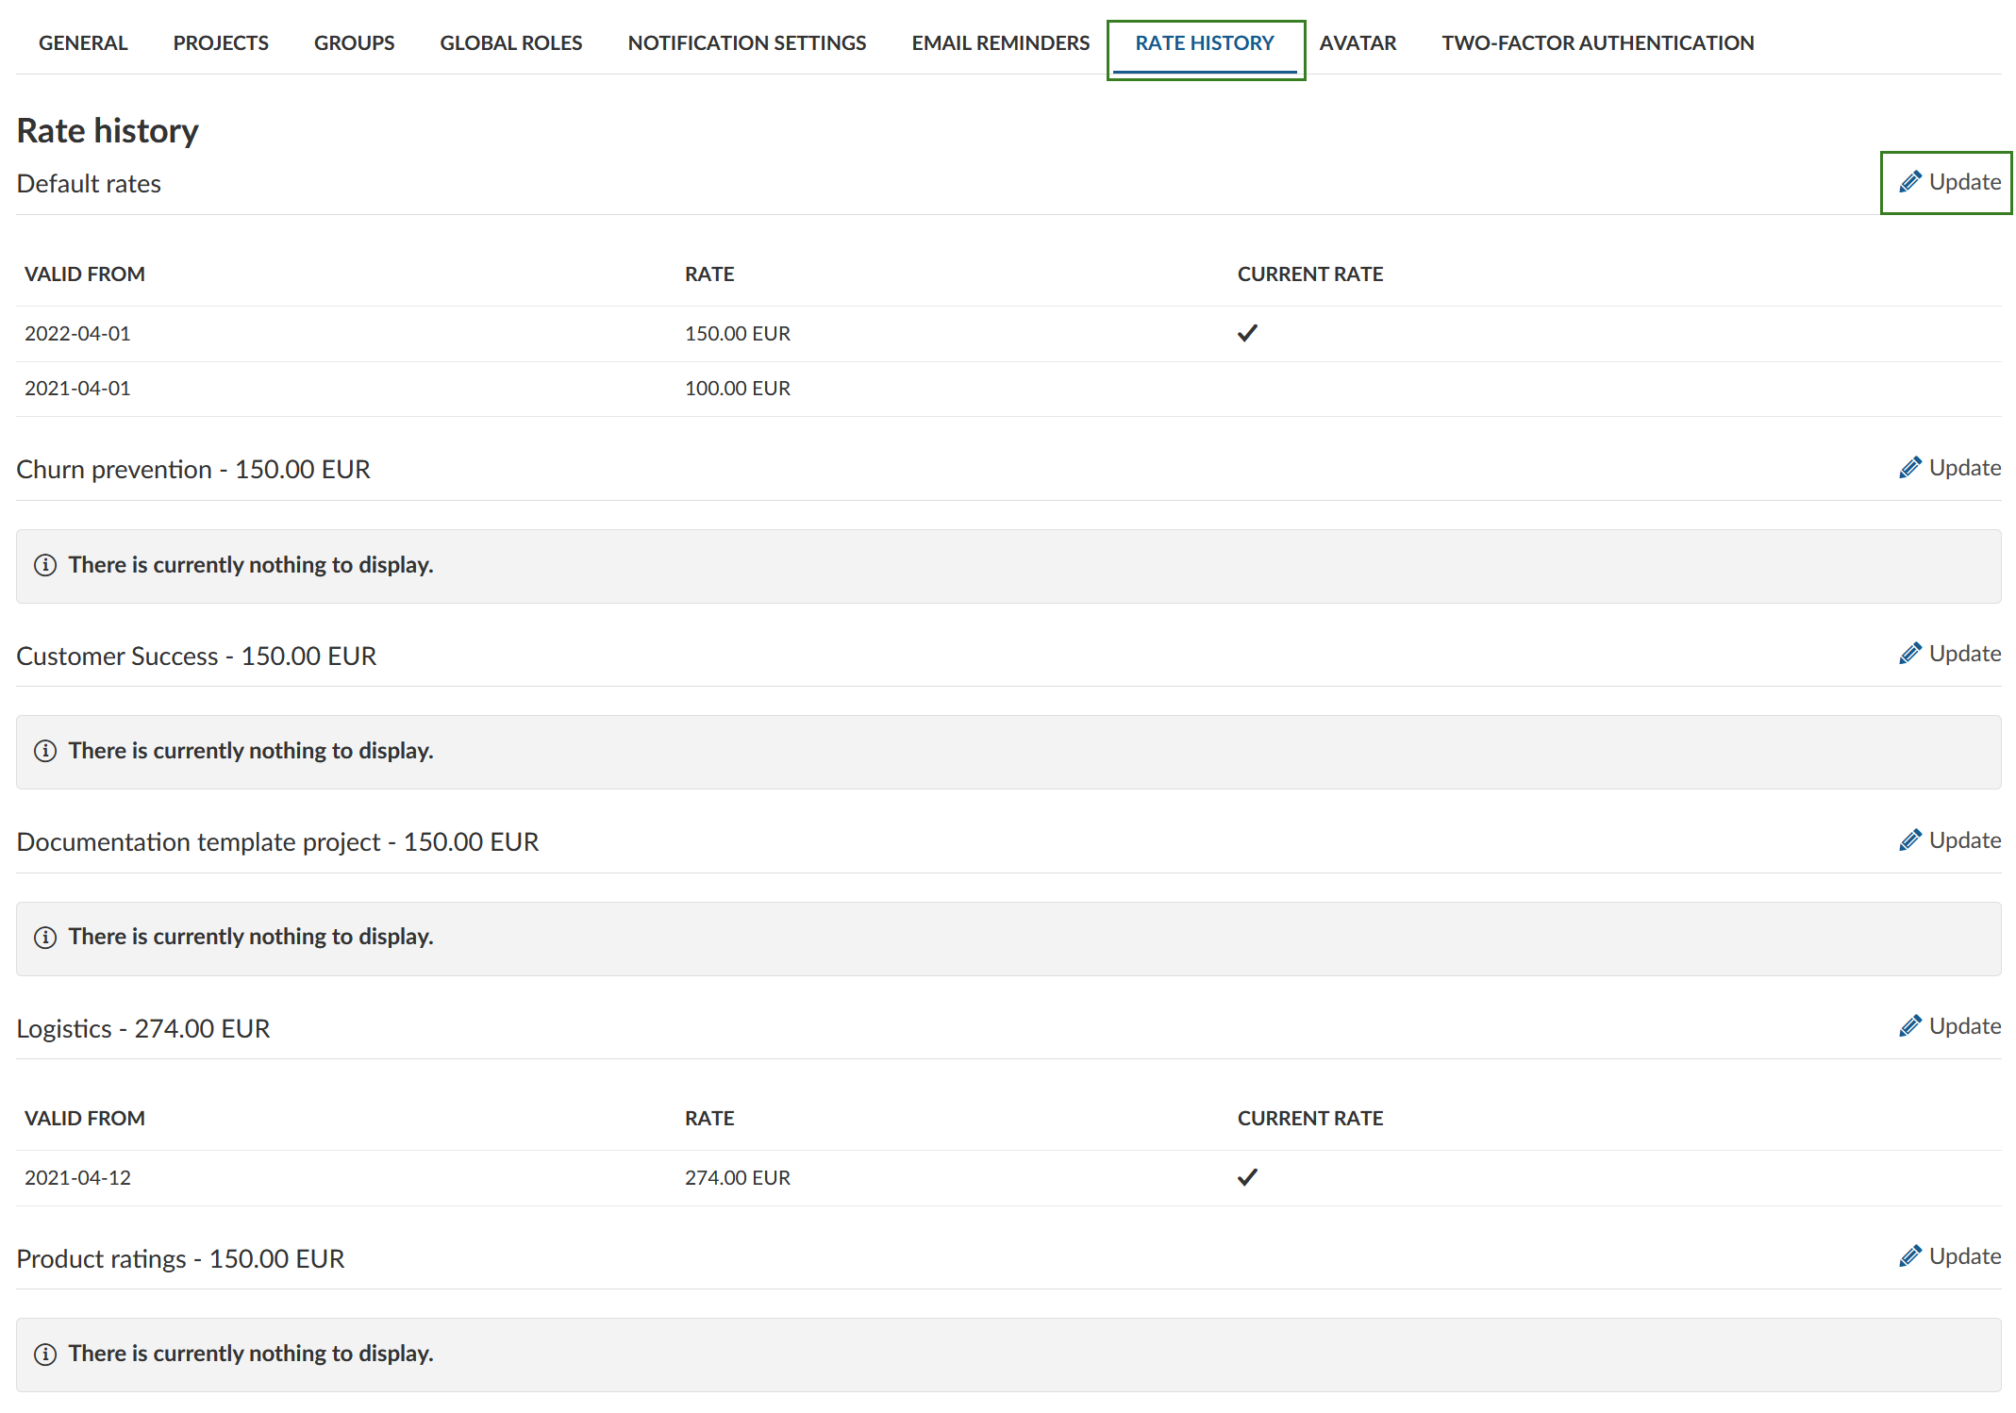Click info icon in Churn prevention notice
Image resolution: width=2016 pixels, height=1413 pixels.
click(45, 565)
